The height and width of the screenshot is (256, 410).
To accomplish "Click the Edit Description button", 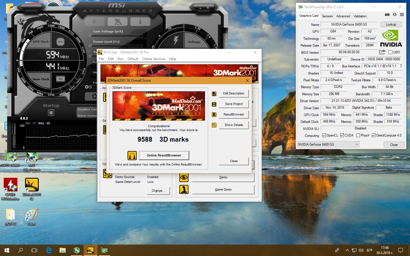I will coord(234,94).
